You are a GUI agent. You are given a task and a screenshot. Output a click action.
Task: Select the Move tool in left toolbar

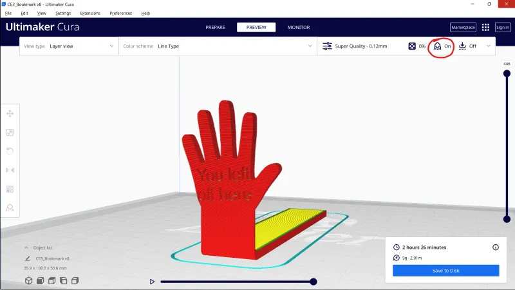[10, 114]
